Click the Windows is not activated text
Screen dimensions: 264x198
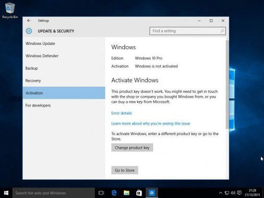point(156,66)
